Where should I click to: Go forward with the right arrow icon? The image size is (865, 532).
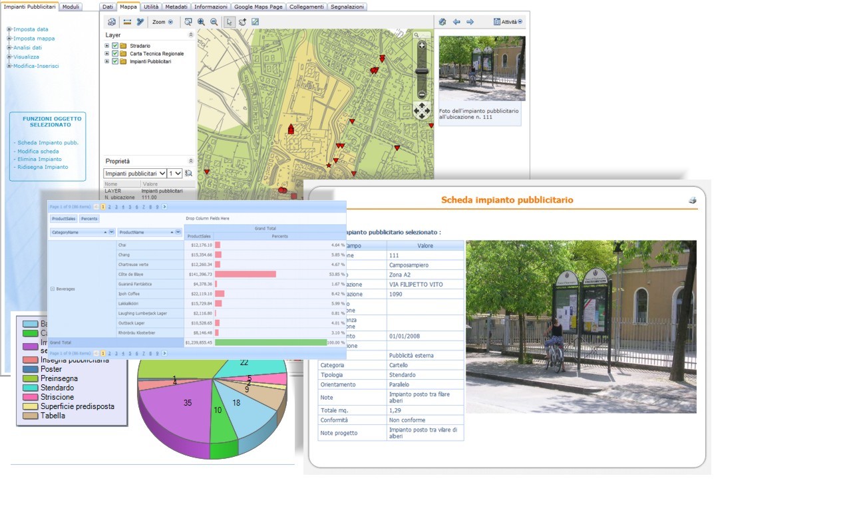(x=470, y=22)
